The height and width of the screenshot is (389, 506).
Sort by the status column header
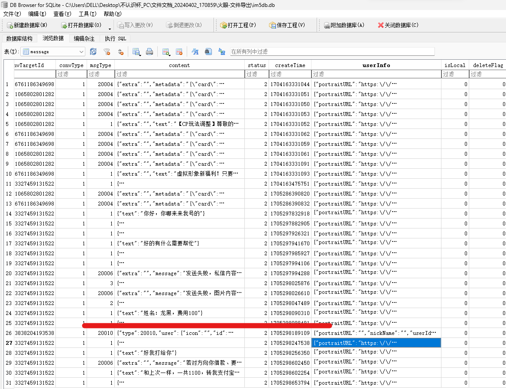[256, 65]
